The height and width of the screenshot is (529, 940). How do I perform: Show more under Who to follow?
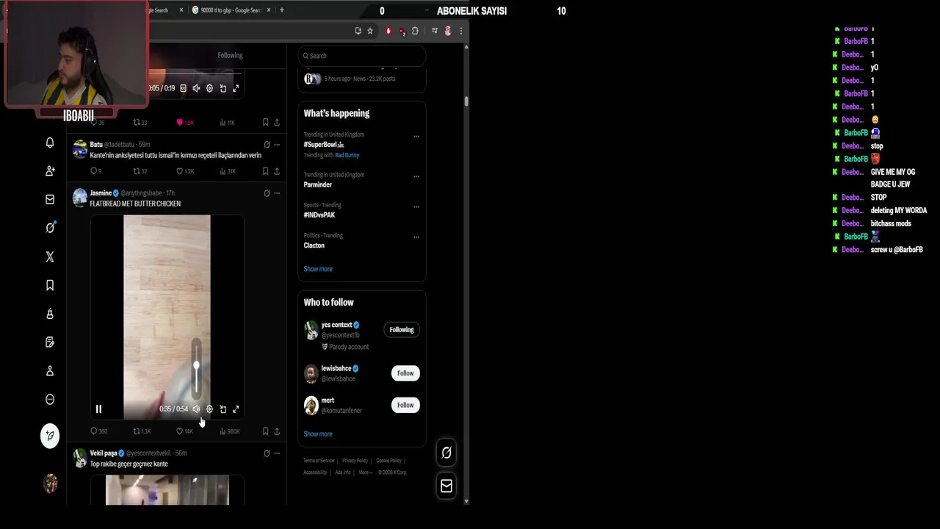[x=318, y=434]
